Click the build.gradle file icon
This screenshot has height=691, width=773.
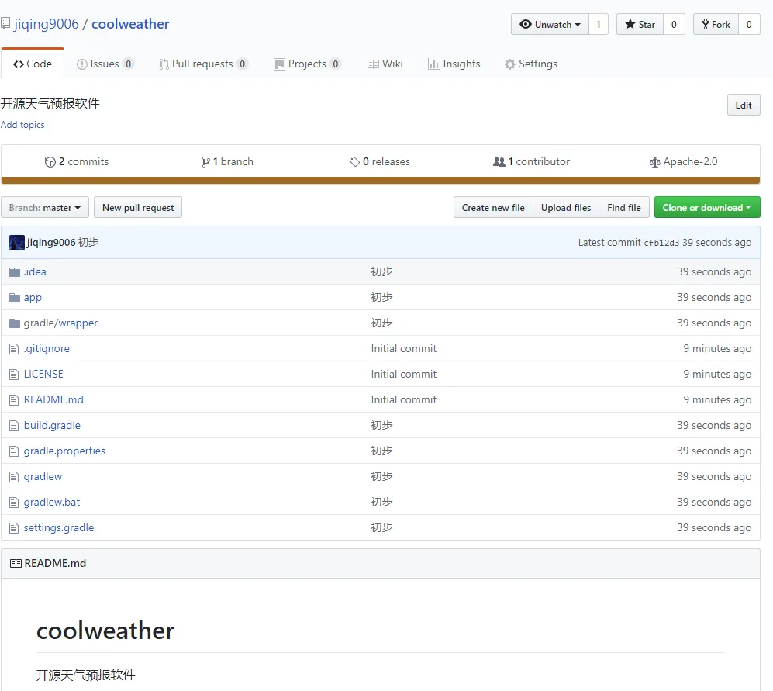pos(14,426)
